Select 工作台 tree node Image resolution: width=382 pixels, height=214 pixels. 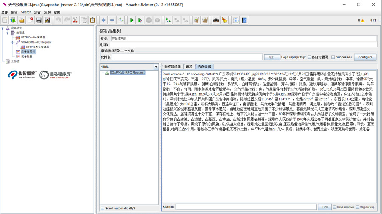15,61
